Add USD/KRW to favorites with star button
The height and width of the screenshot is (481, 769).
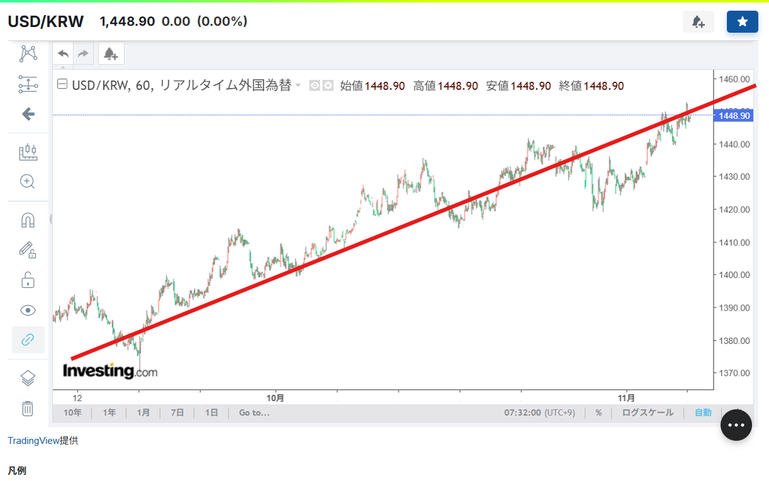742,22
